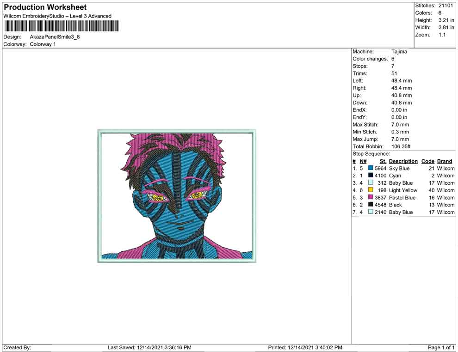Image resolution: width=458 pixels, height=352 pixels.
Task: Select the Cyan thread color swatch
Action: tap(371, 175)
